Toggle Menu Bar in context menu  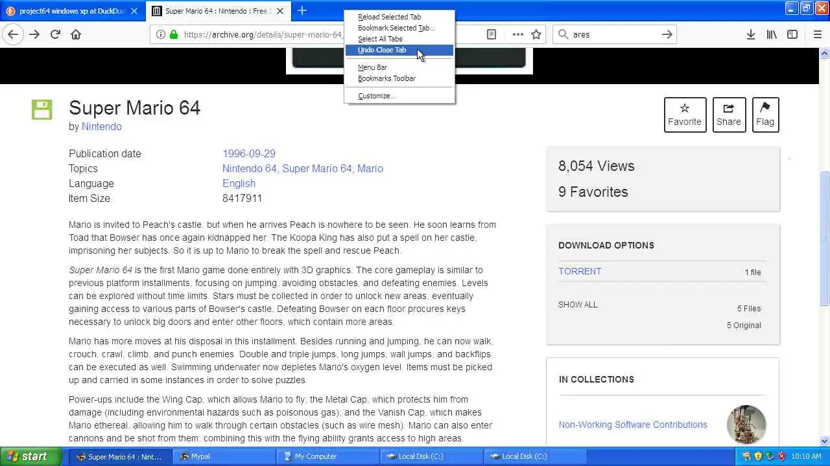(x=399, y=67)
